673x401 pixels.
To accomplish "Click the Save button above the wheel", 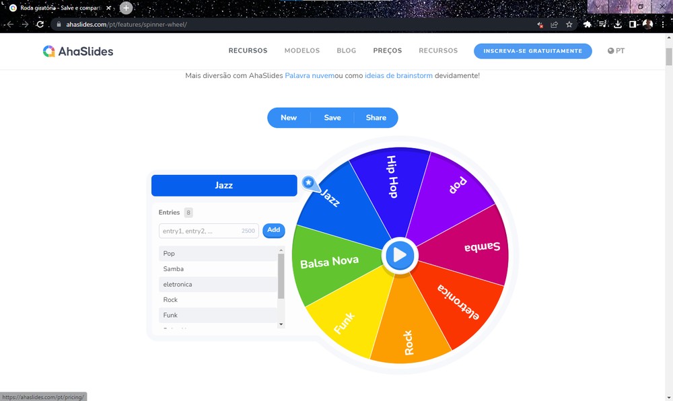I will pos(332,117).
